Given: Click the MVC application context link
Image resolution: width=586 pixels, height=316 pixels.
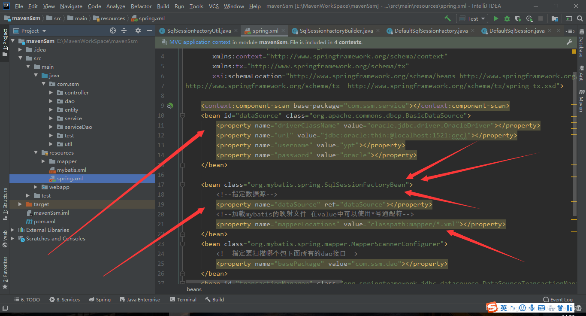Looking at the screenshot, I should click(200, 42).
